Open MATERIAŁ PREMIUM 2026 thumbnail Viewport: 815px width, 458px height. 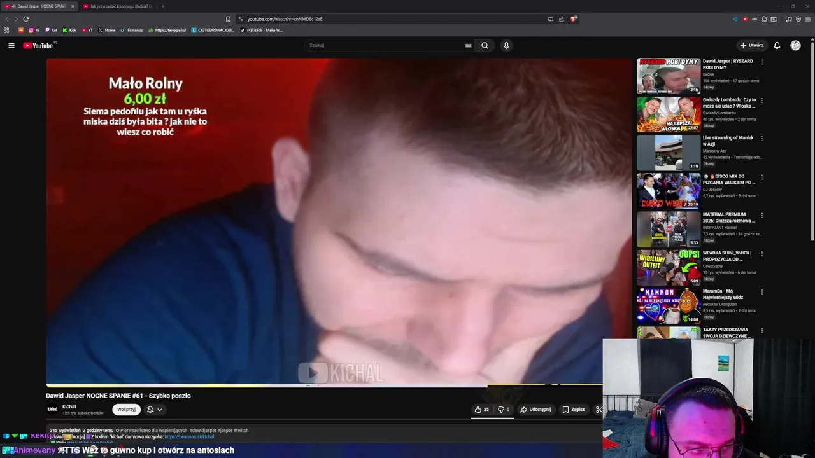[x=669, y=229]
